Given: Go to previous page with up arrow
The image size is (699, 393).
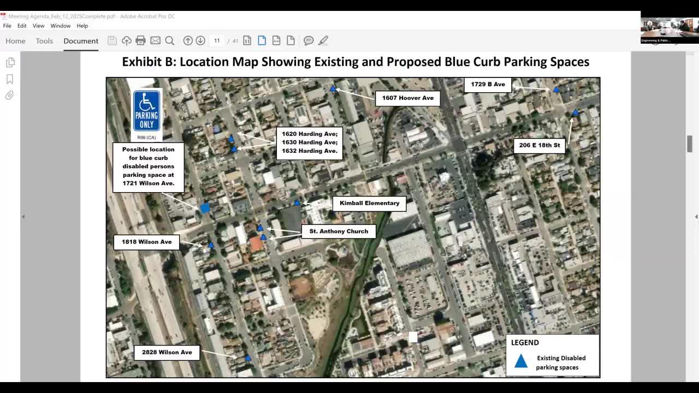Looking at the screenshot, I should point(188,40).
